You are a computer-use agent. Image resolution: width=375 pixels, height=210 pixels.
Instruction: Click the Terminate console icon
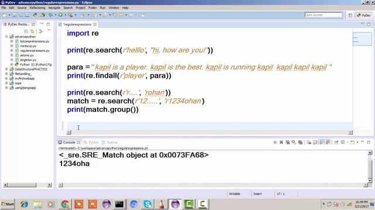click(275, 142)
